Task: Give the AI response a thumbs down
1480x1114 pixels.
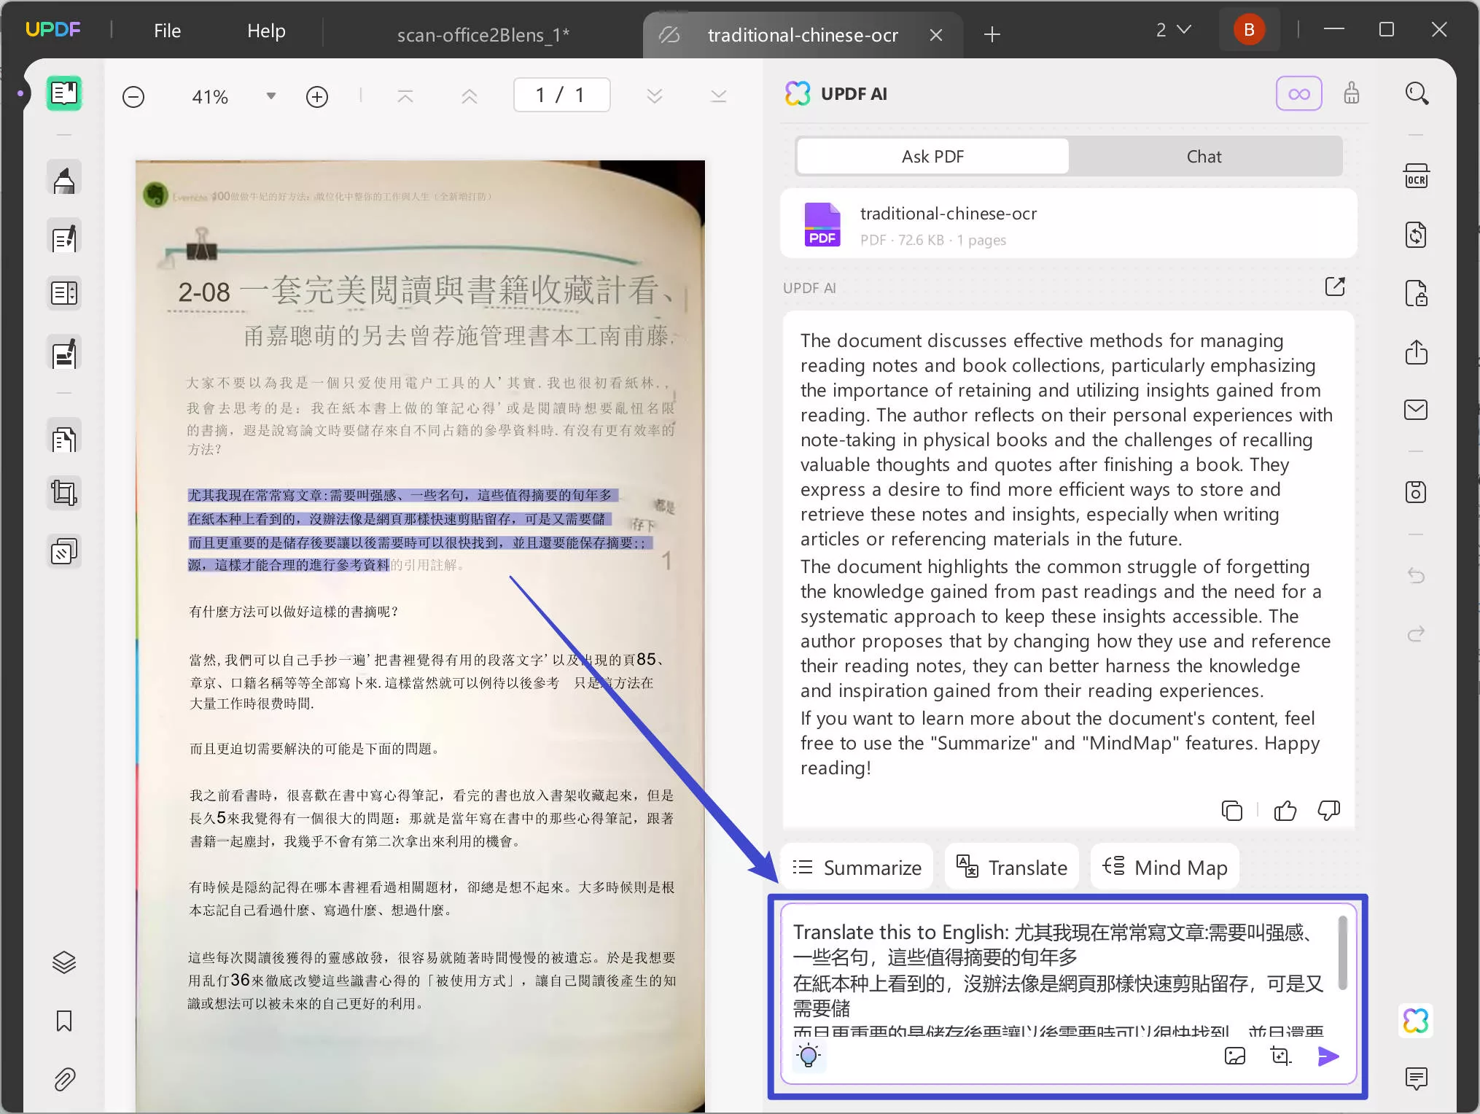Action: (x=1328, y=810)
